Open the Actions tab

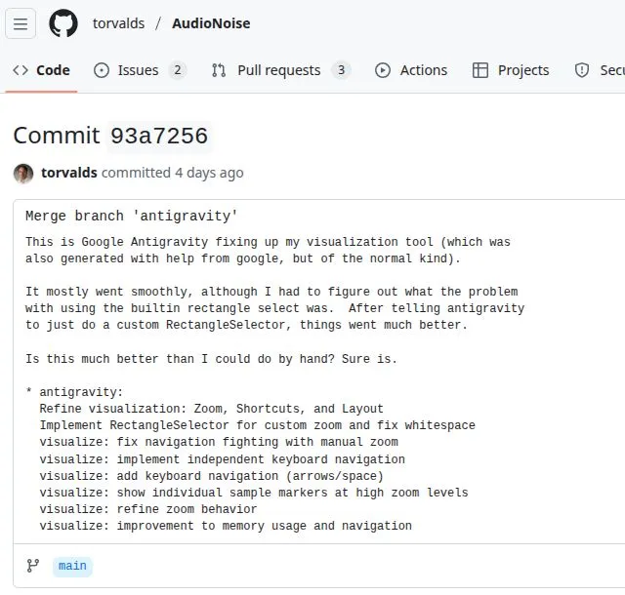click(x=423, y=70)
